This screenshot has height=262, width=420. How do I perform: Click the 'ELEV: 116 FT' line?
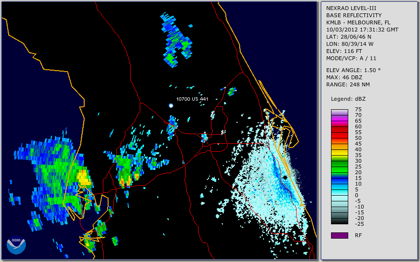[x=344, y=51]
